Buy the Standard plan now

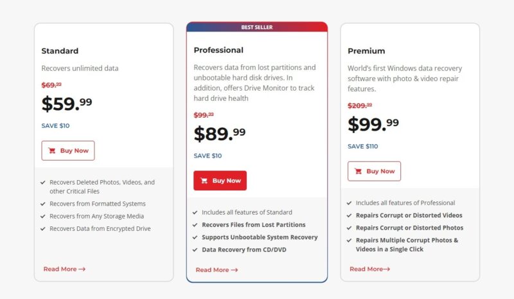[68, 150]
